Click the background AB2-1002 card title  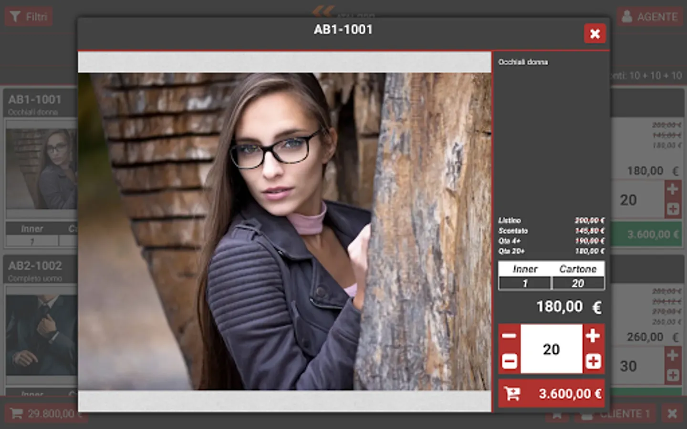tap(35, 266)
